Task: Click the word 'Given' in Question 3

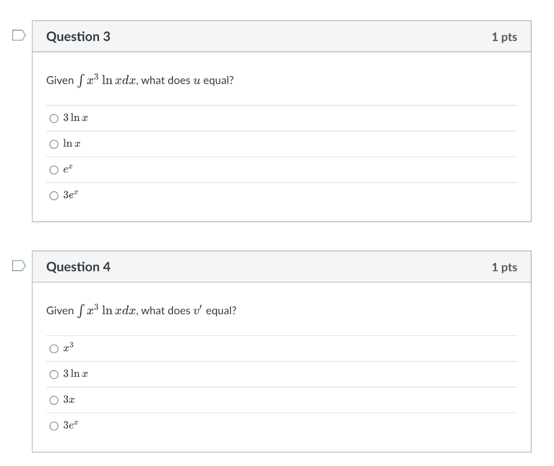Action: pyautogui.click(x=60, y=80)
